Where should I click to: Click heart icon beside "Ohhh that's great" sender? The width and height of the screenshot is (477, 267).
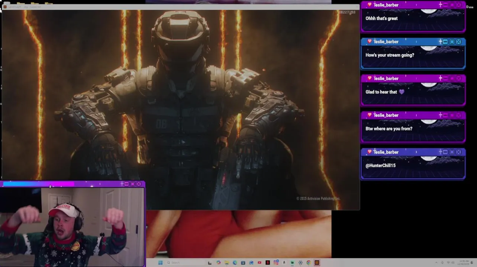369,5
